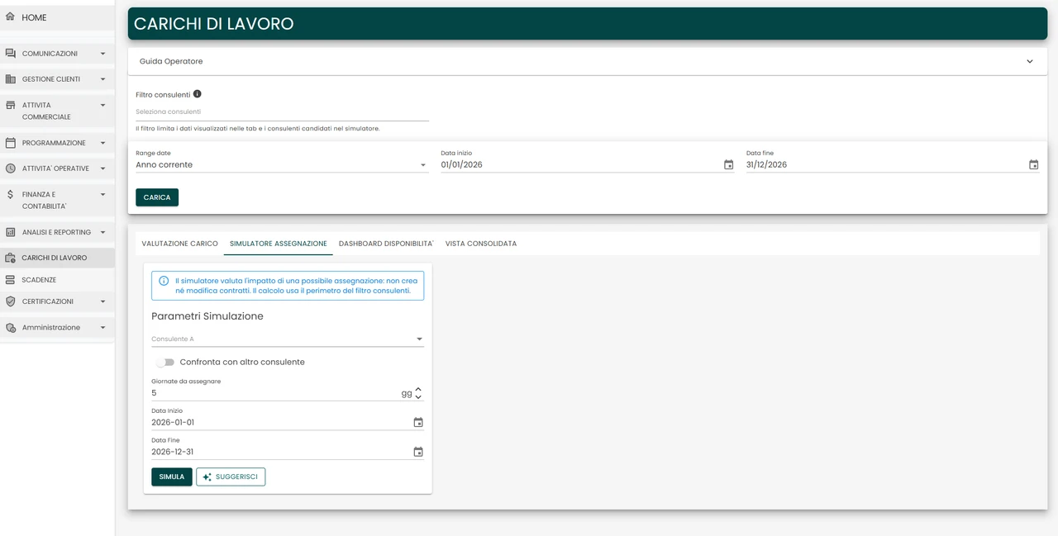Click the Finanza e Contabilità dollar icon
This screenshot has height=536, width=1058.
10,194
